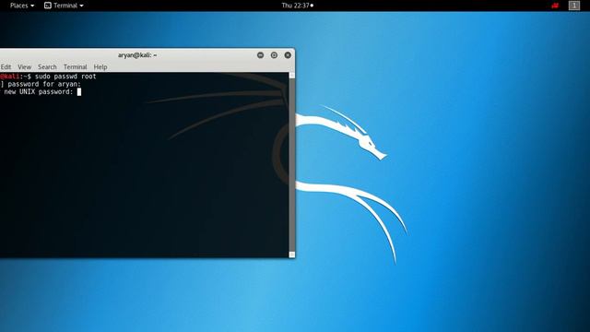This screenshot has width=590, height=332.
Task: Open the Terminal menu in menu bar
Action: pyautogui.click(x=75, y=67)
